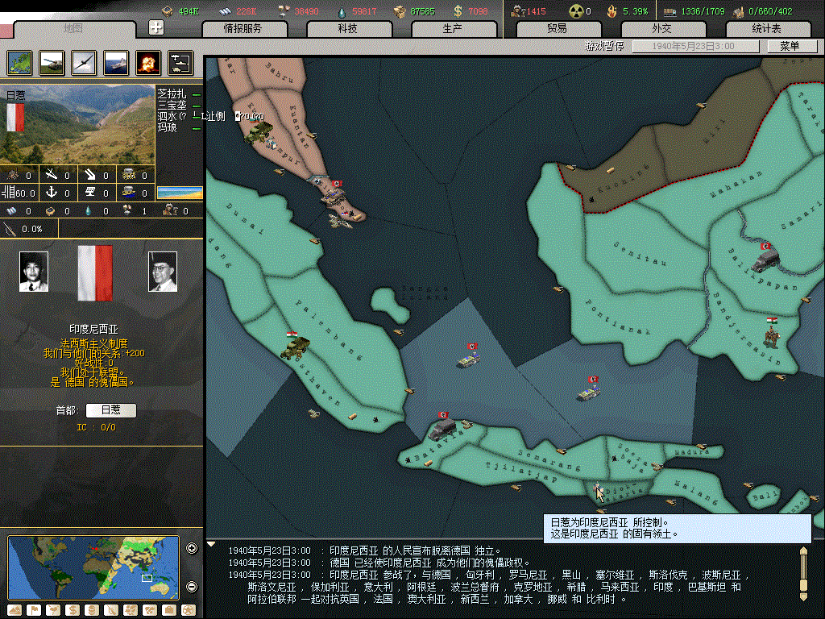
Task: Switch to the 科技 technology tab
Action: point(347,29)
